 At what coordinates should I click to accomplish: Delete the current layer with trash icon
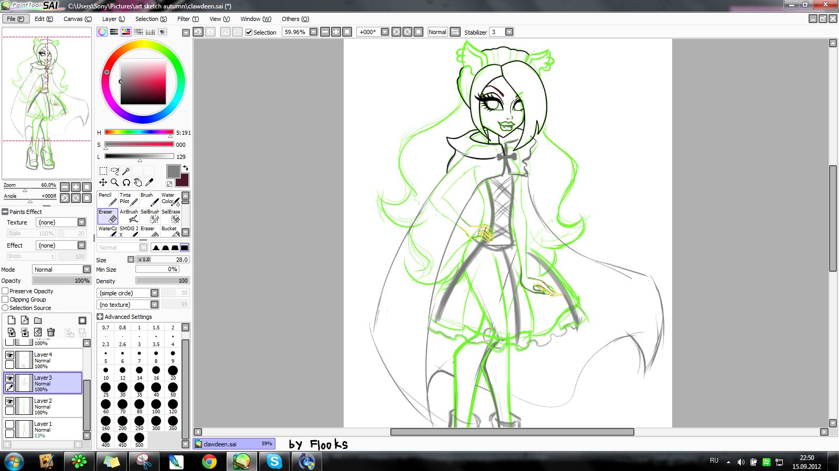click(x=51, y=332)
